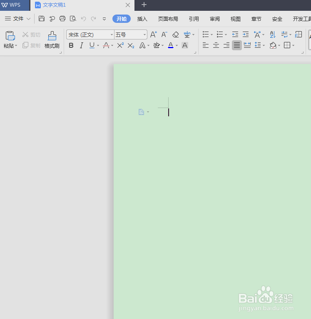311x319 pixels.
Task: Clear formatting with eraser icon
Action: tap(175, 34)
